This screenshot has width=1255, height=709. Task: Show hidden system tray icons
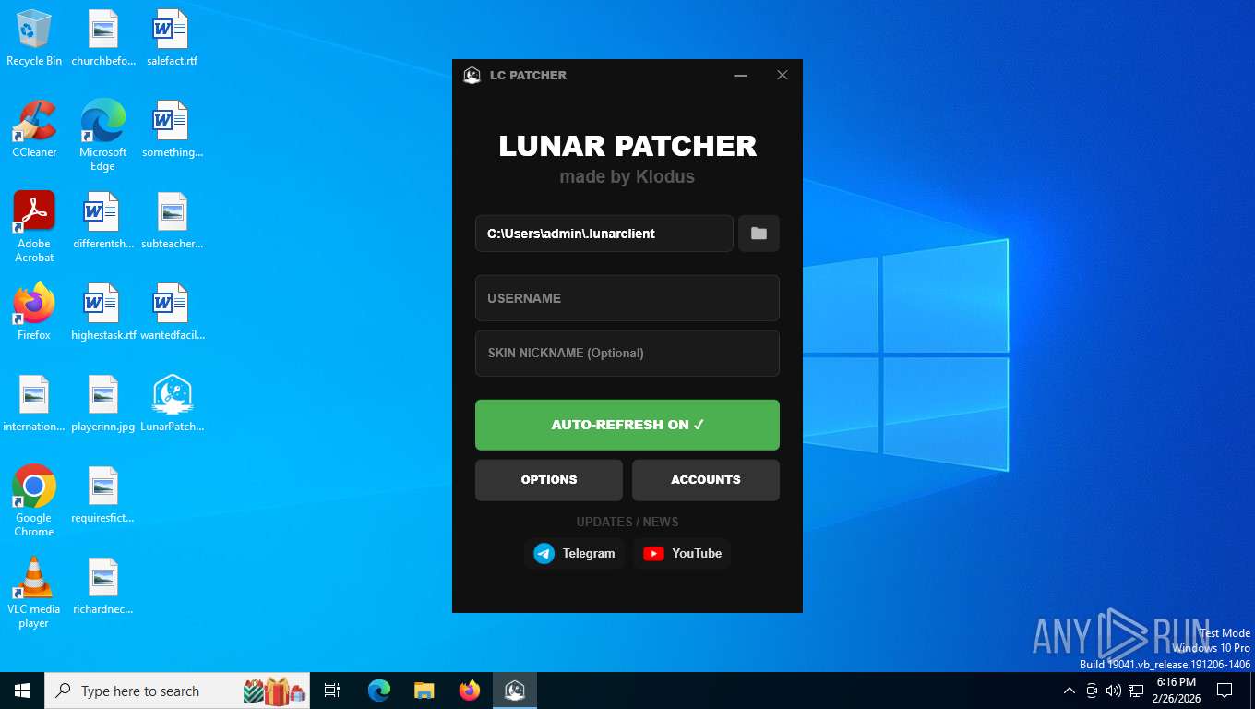[1070, 691]
